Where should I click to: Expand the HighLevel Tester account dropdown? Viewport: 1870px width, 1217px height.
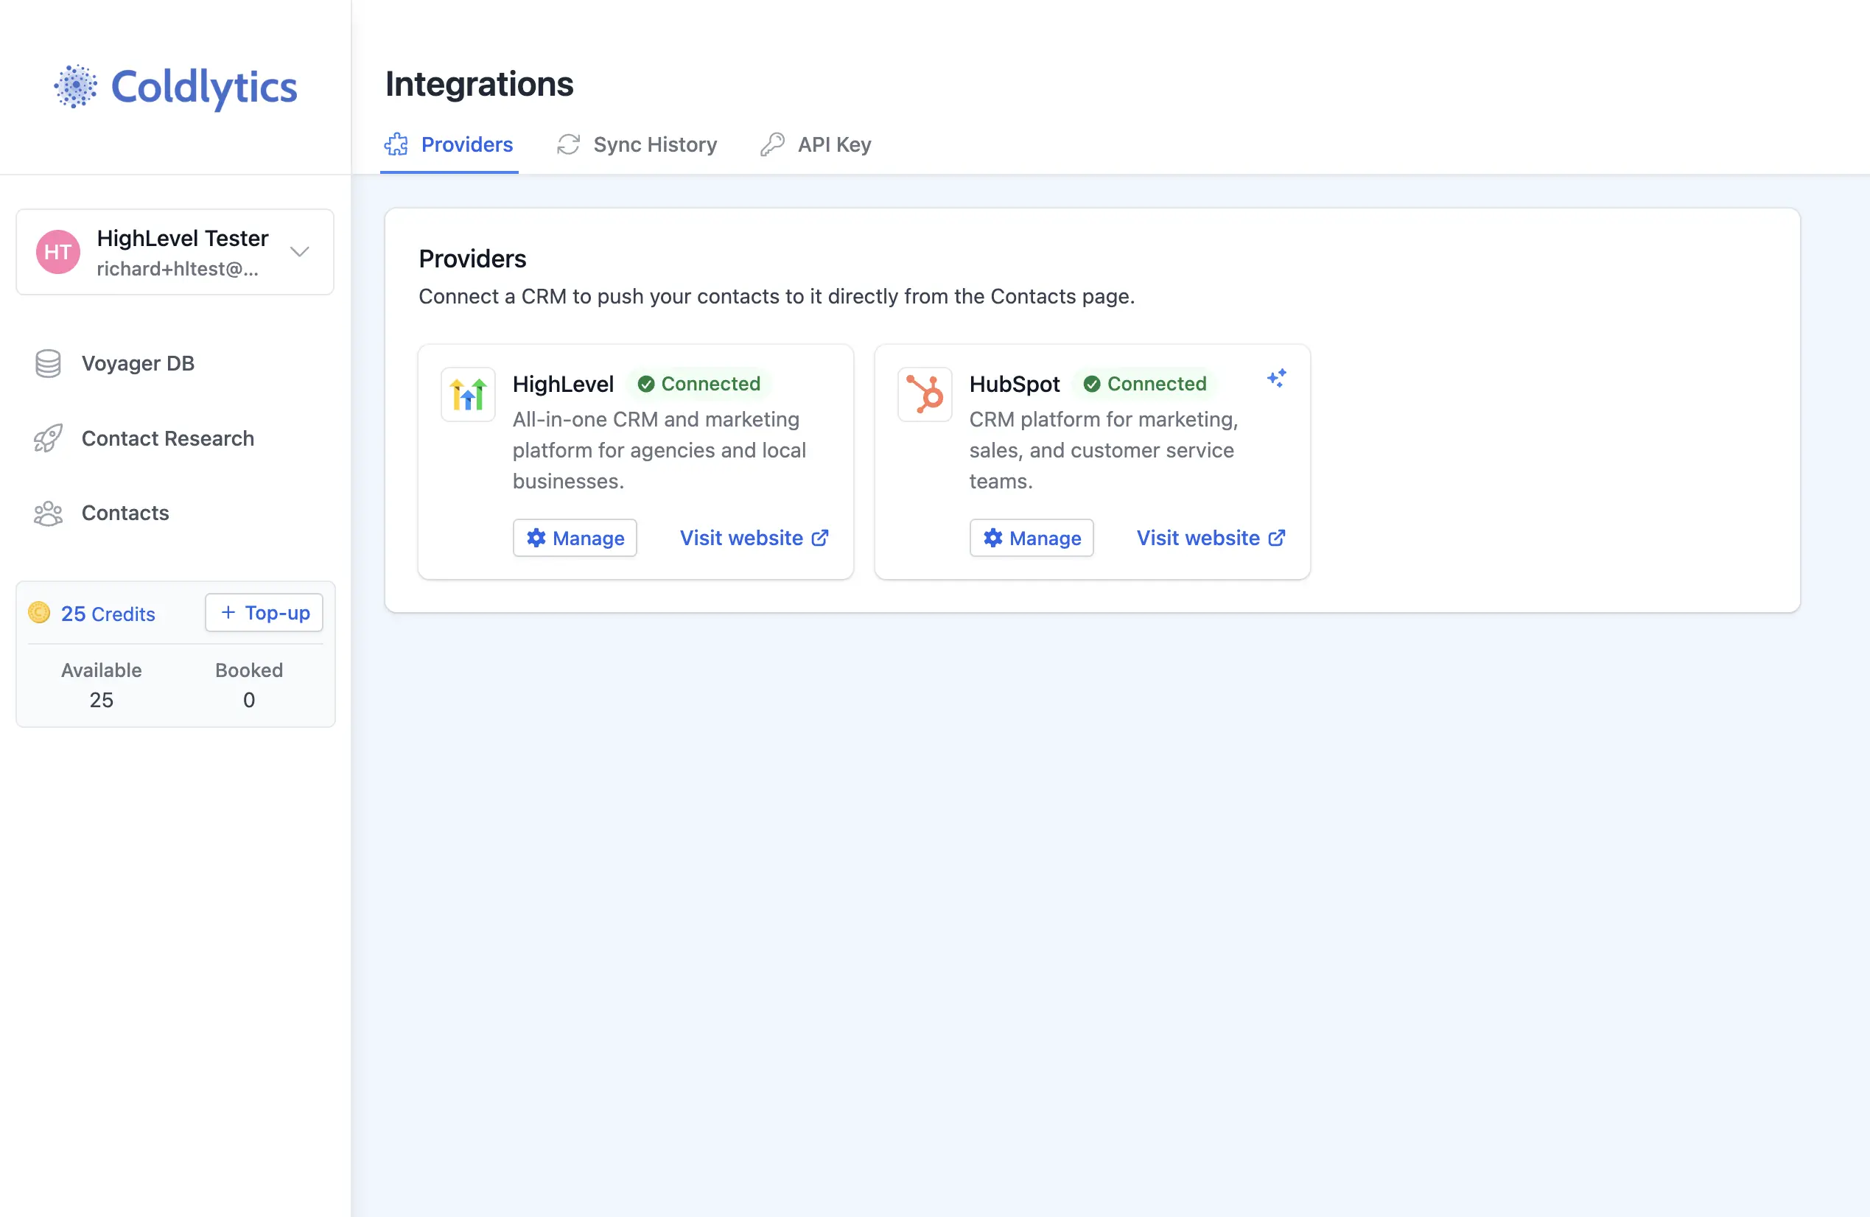[x=299, y=251]
